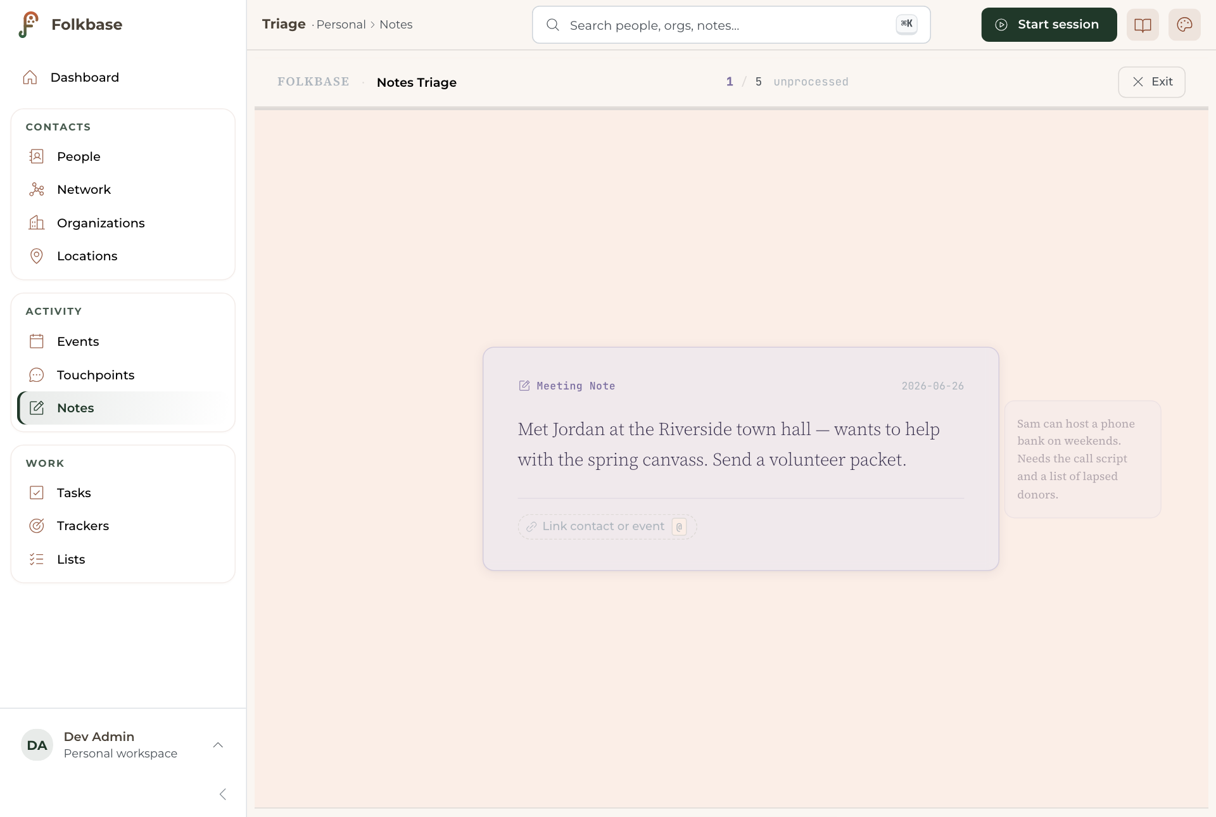The height and width of the screenshot is (817, 1216).
Task: Open the palette theme icon
Action: coord(1184,25)
